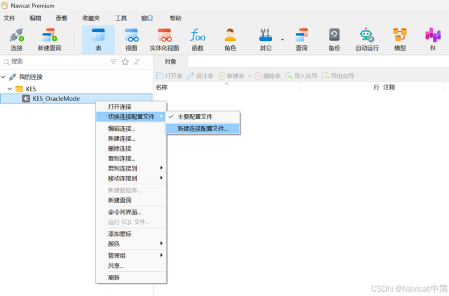Viewport: 449px width, 296px height.
Task: Choose 新建连接配置文件 from the submenu
Action: pos(203,129)
